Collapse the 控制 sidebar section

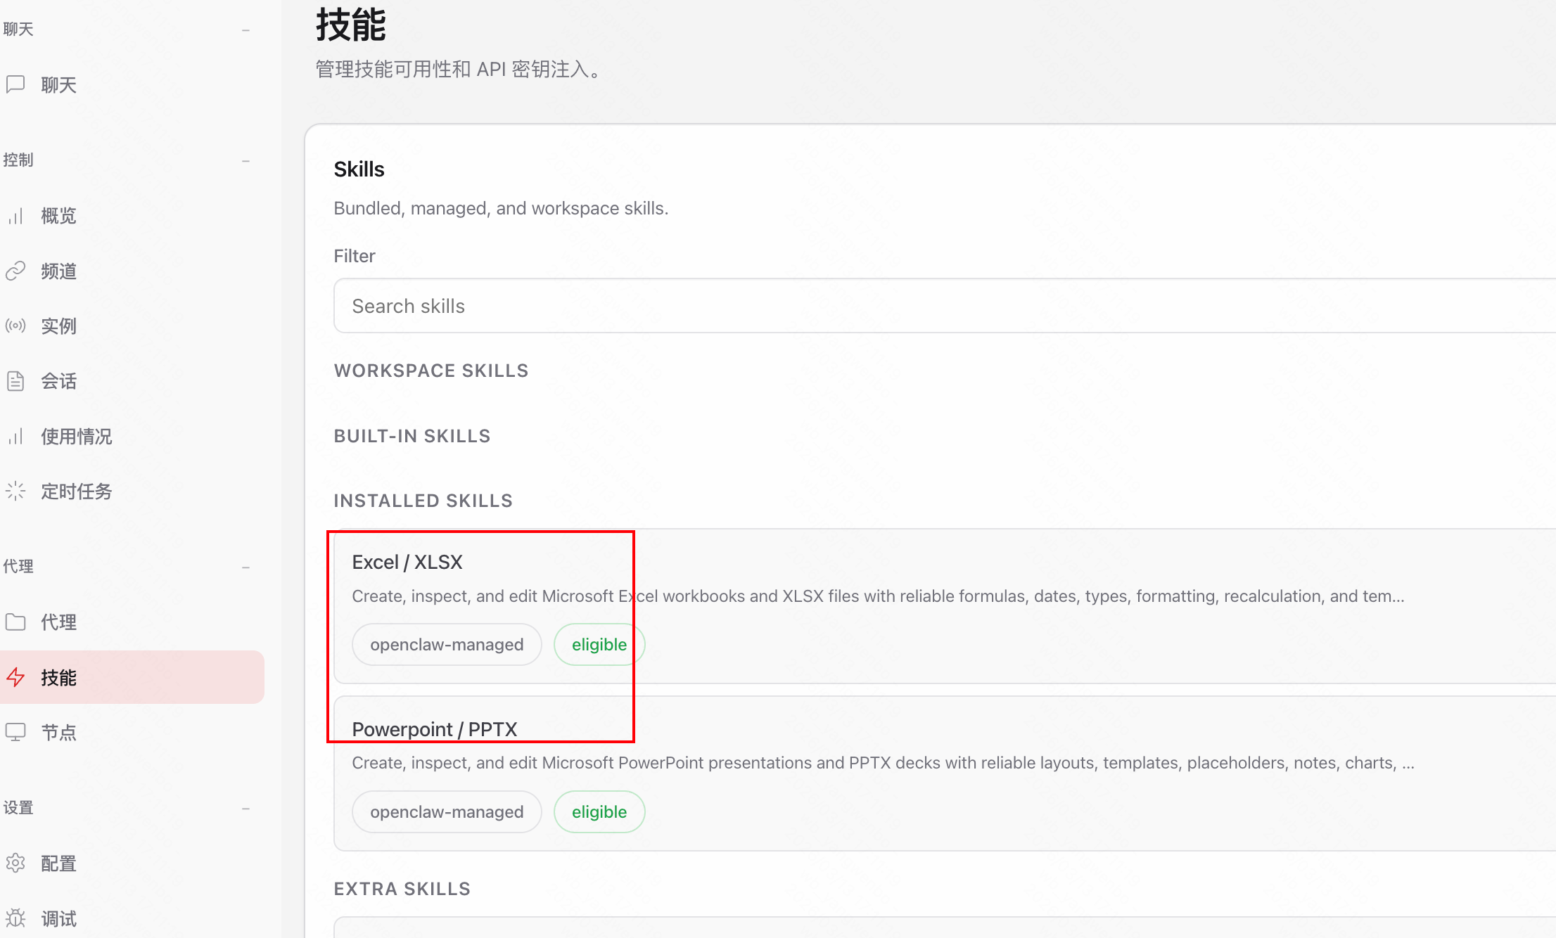[x=245, y=161]
